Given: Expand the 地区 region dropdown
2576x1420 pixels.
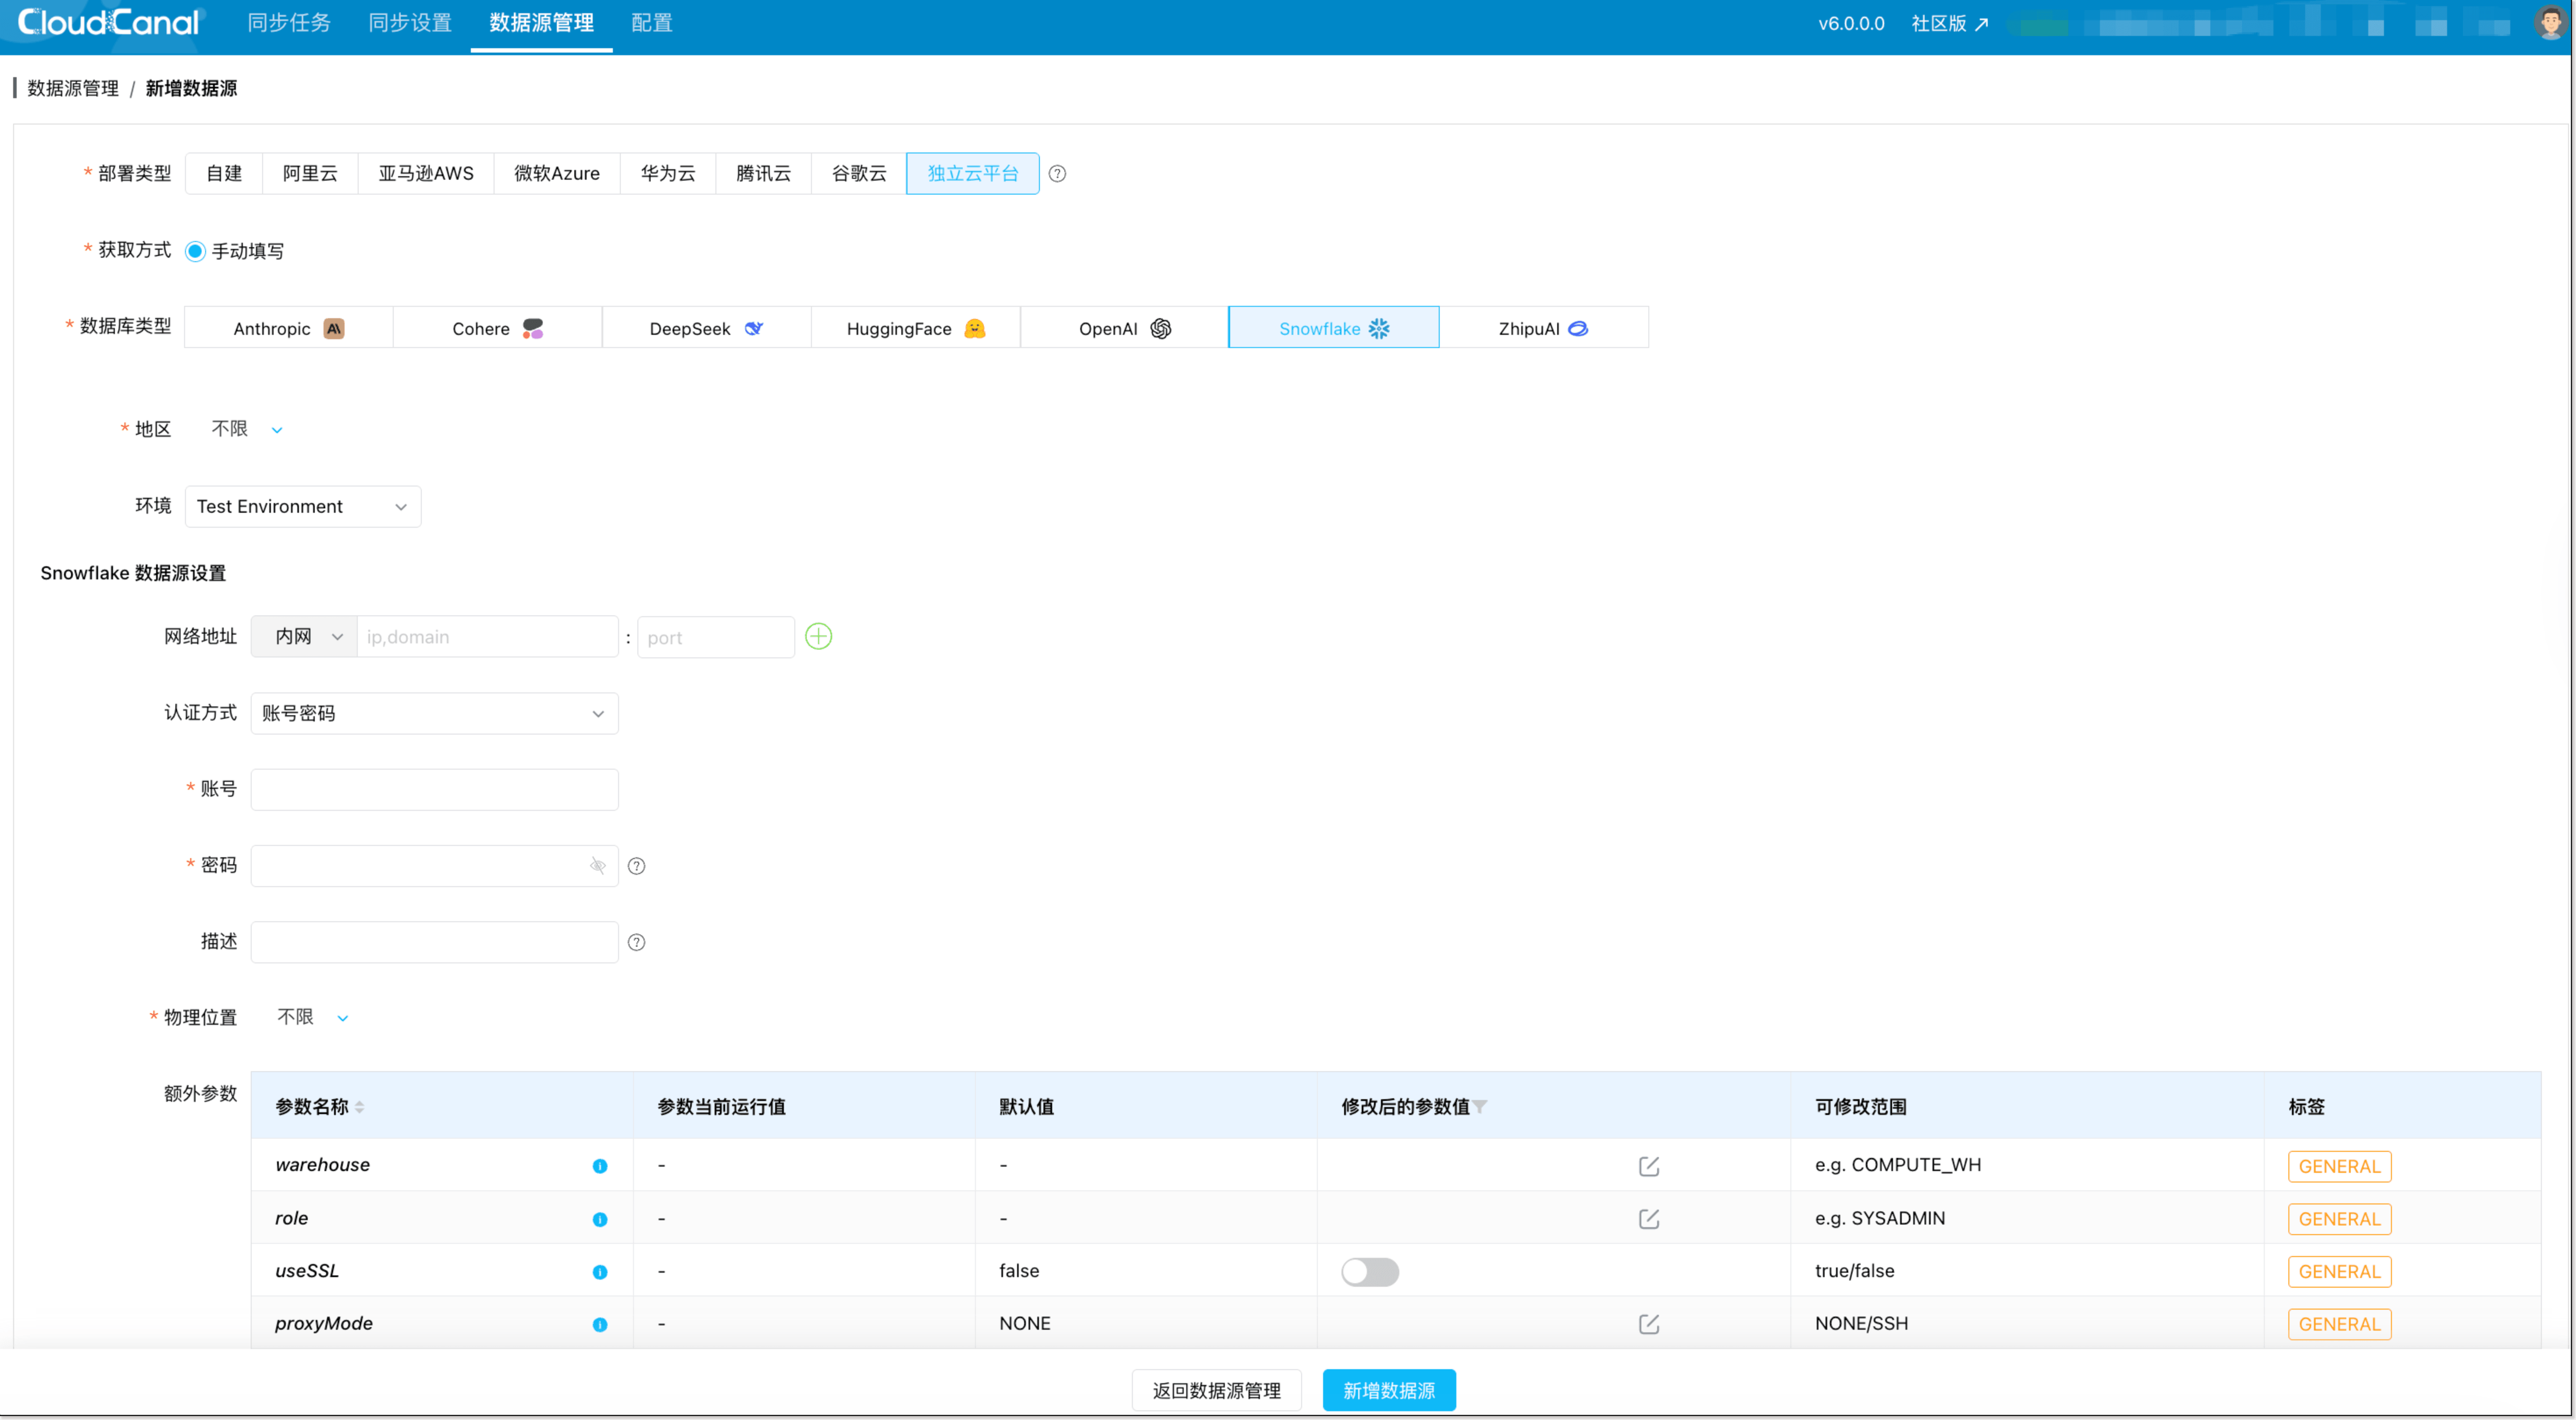Looking at the screenshot, I should (246, 429).
